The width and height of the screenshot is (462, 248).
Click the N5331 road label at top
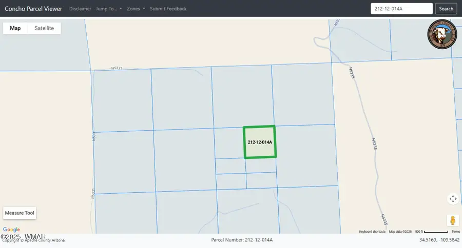click(117, 68)
